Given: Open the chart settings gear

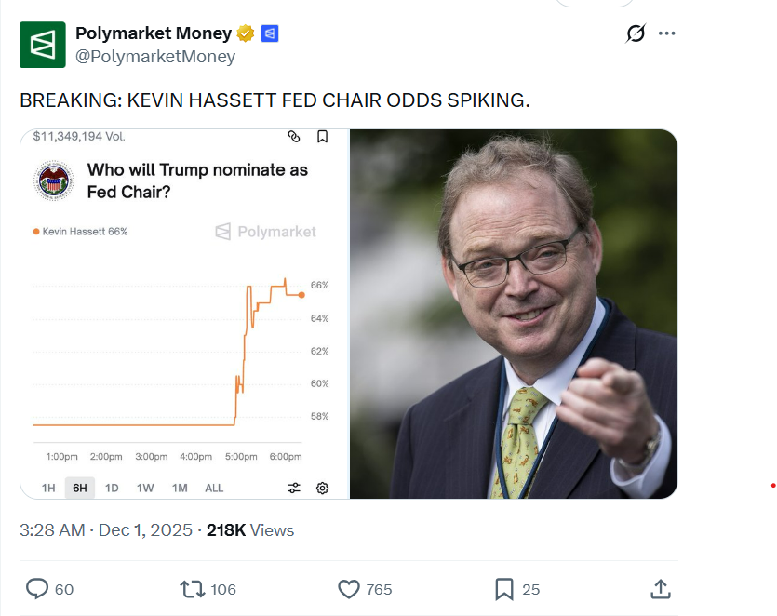Looking at the screenshot, I should pos(322,487).
